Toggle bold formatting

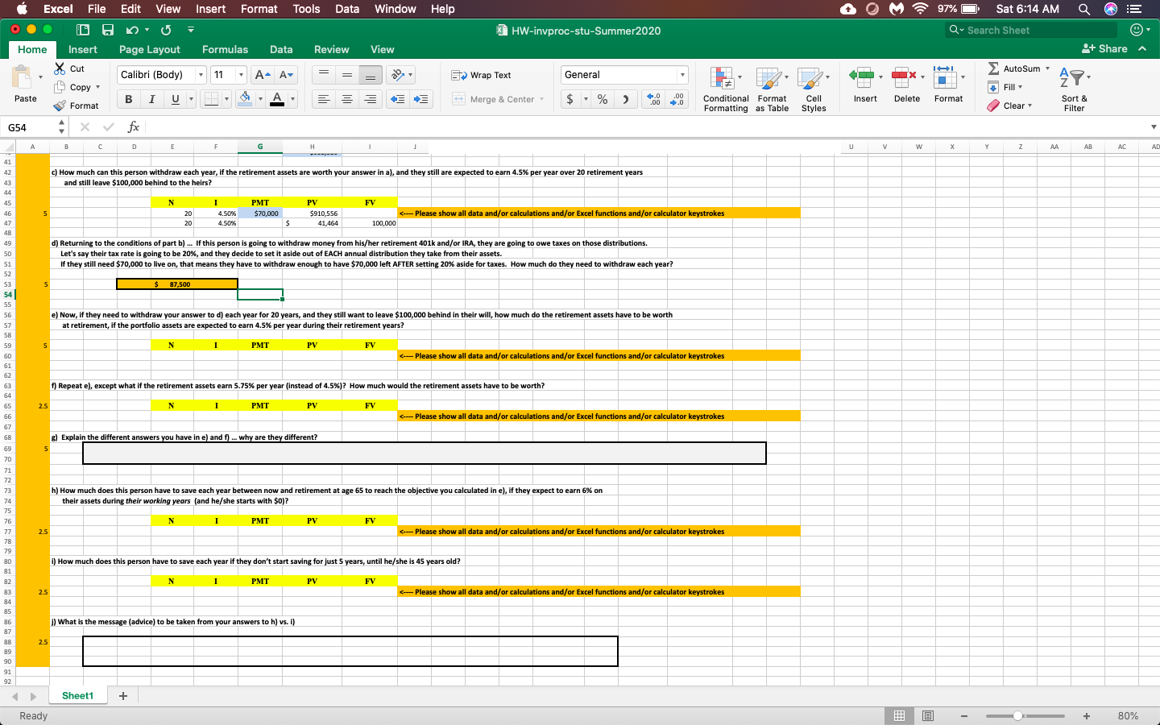tap(128, 99)
